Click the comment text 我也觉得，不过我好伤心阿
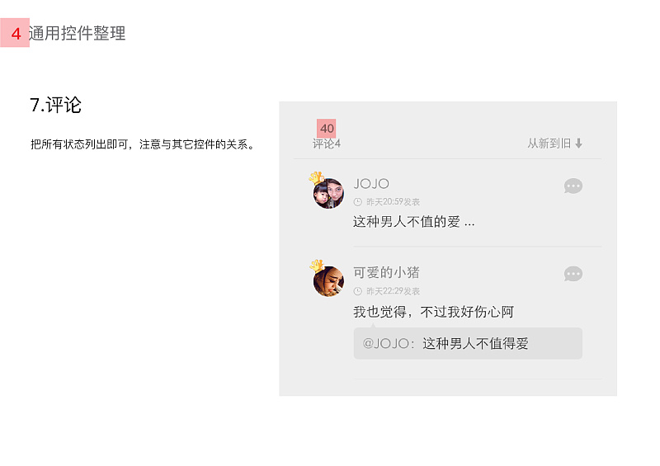 (x=434, y=312)
